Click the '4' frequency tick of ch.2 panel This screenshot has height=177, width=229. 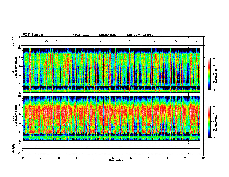[20, 123]
